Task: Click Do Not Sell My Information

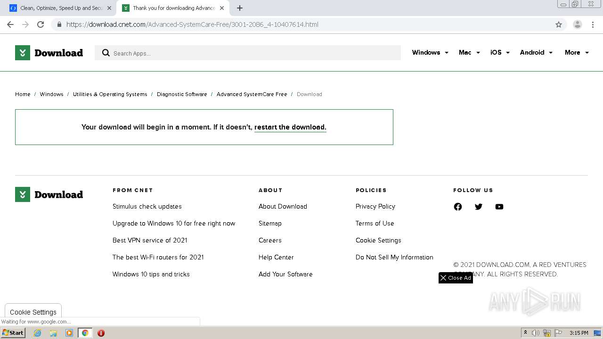Action: click(394, 257)
